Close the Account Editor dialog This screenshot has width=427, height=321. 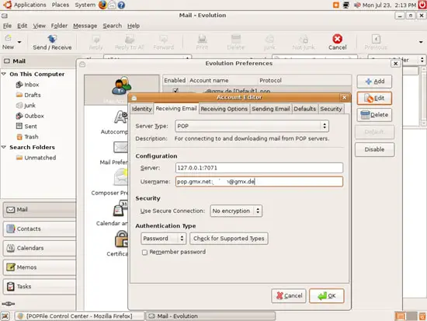(x=344, y=97)
